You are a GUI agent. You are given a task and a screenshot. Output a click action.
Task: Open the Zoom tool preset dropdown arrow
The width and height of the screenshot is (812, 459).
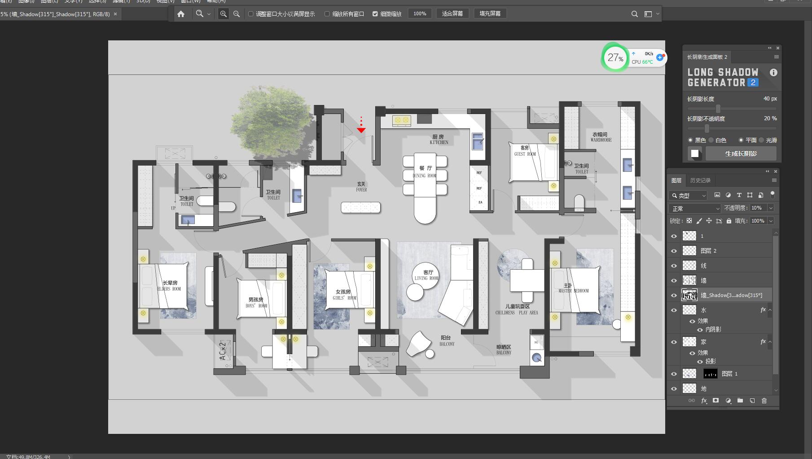tap(209, 14)
